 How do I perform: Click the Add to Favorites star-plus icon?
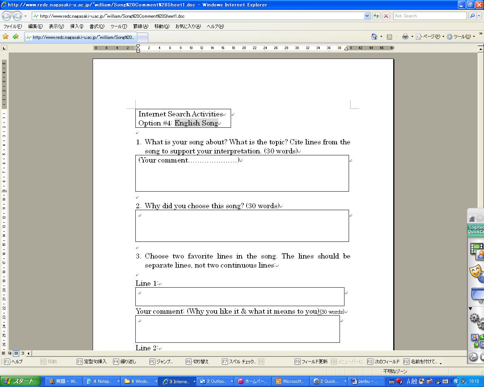(x=16, y=37)
